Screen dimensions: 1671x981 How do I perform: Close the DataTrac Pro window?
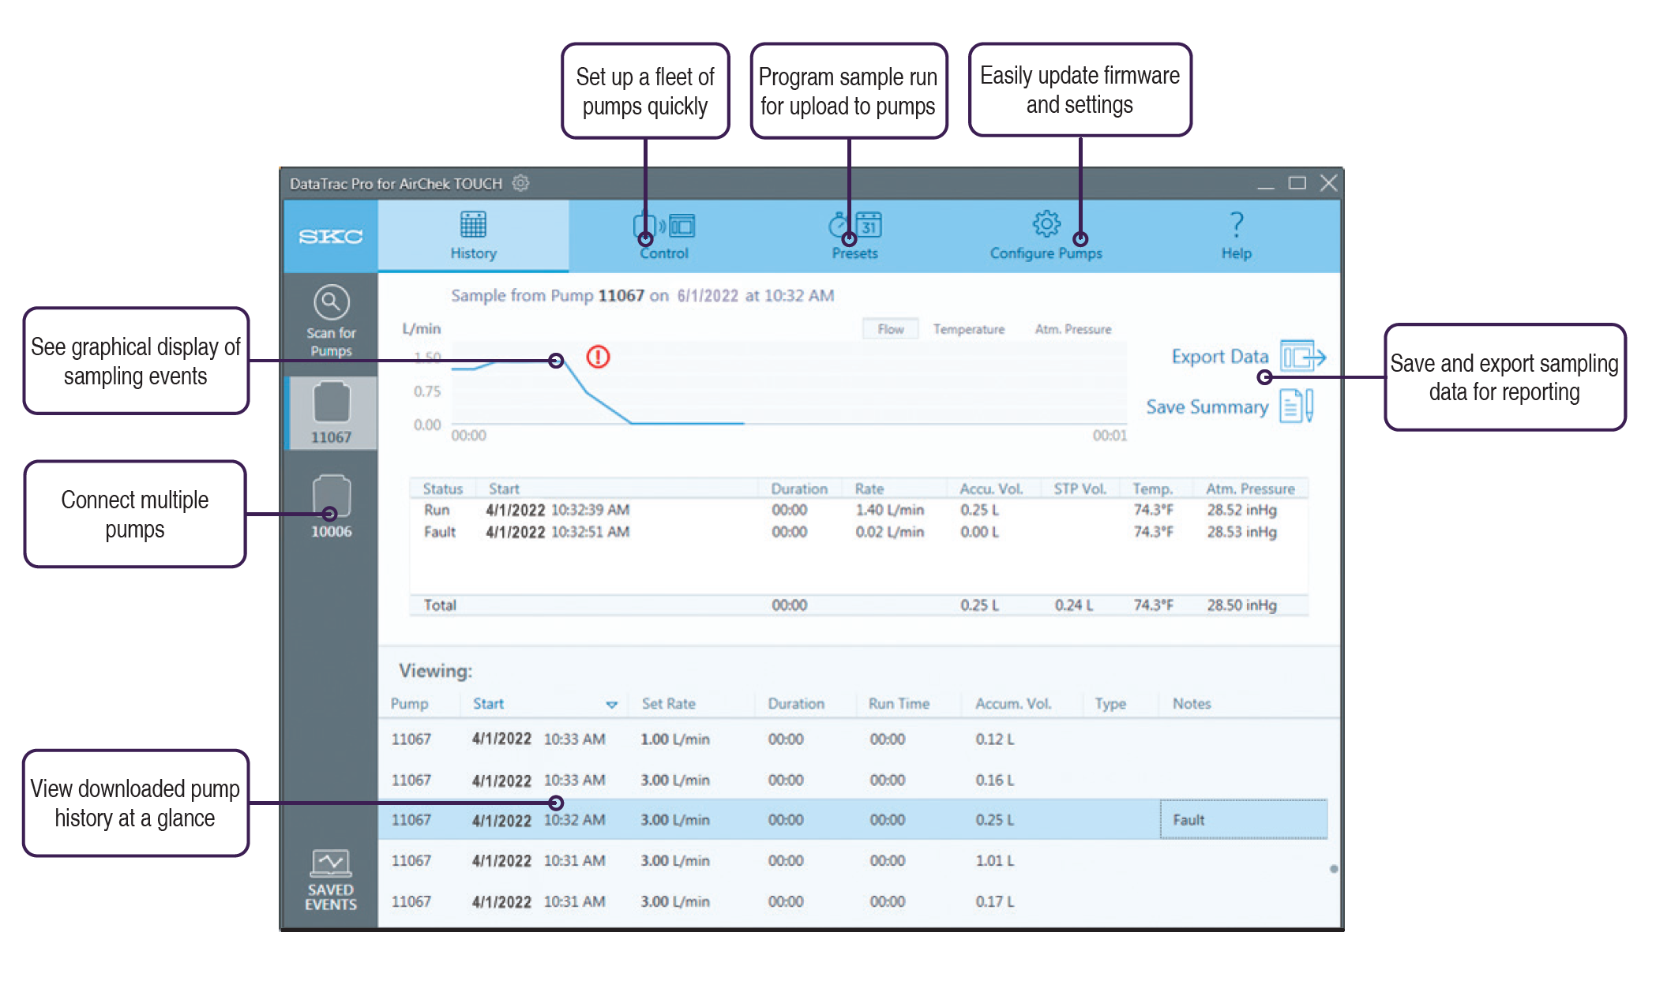(x=1329, y=183)
